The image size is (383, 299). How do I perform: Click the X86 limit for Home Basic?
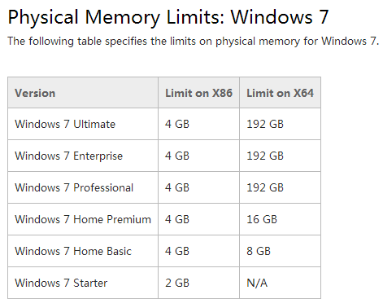tap(177, 251)
